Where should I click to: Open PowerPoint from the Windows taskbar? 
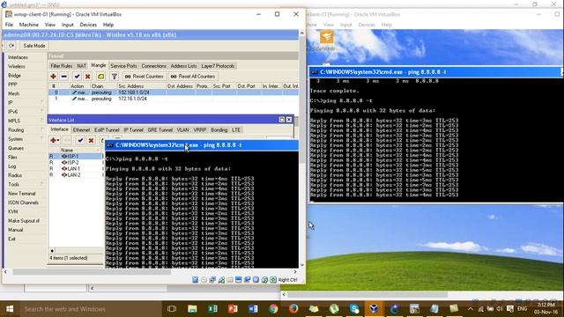tap(233, 309)
